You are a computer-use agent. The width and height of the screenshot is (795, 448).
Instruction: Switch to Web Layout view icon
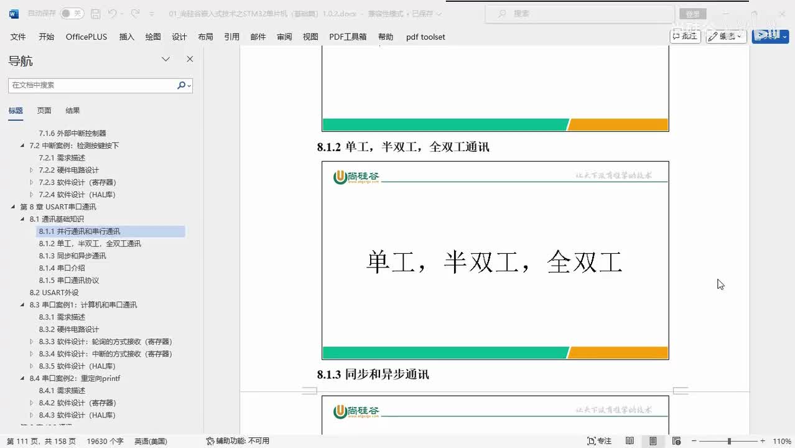tap(676, 441)
